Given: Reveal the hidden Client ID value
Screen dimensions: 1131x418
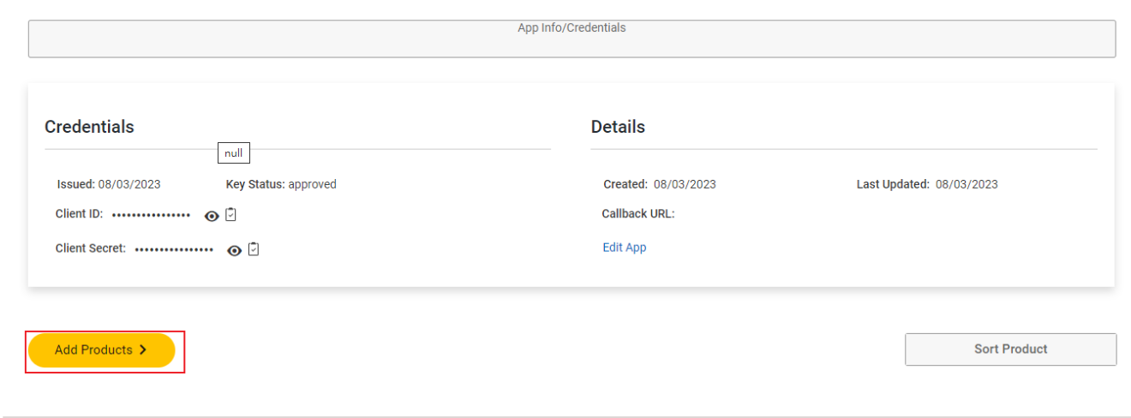Looking at the screenshot, I should click(x=212, y=216).
